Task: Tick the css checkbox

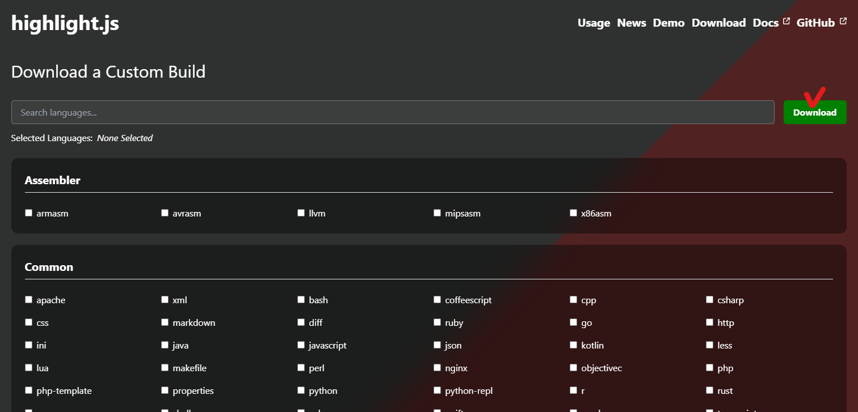Action: (x=28, y=322)
